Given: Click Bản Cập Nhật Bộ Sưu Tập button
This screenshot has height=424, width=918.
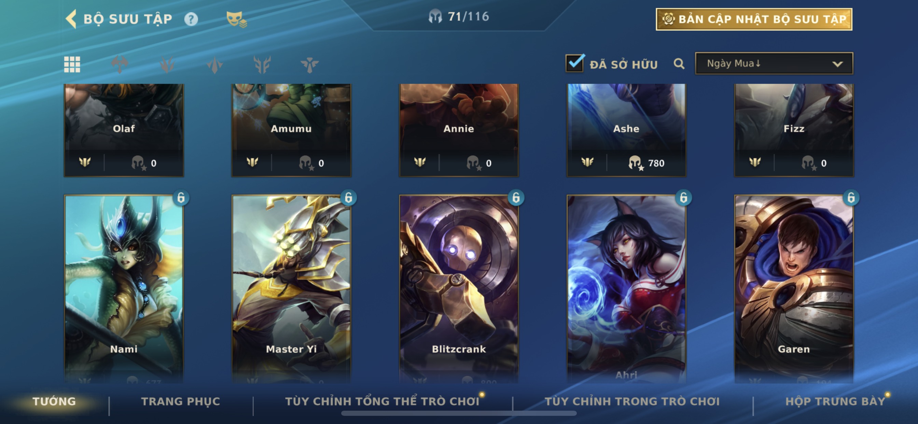Looking at the screenshot, I should pos(754,19).
